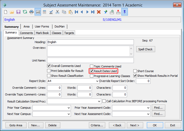
Task: Click Override Topic Comment Words field
Action: [x=85, y=95]
